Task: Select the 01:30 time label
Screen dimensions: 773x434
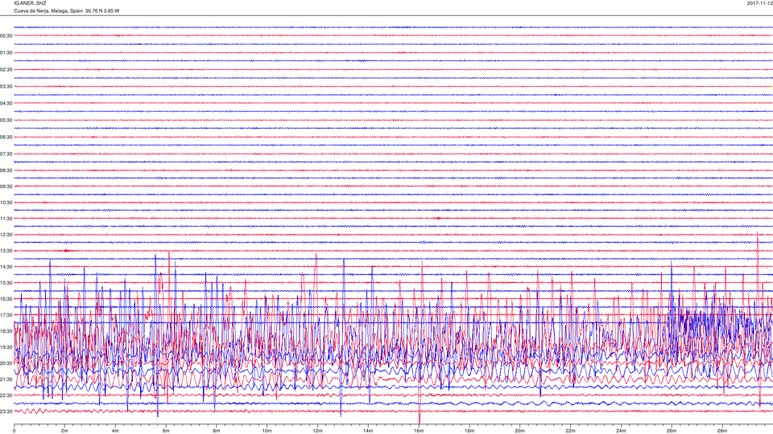Action: pyautogui.click(x=6, y=53)
